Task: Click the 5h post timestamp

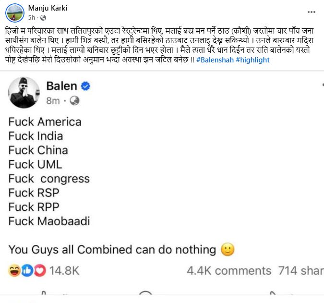Action: [x=32, y=17]
